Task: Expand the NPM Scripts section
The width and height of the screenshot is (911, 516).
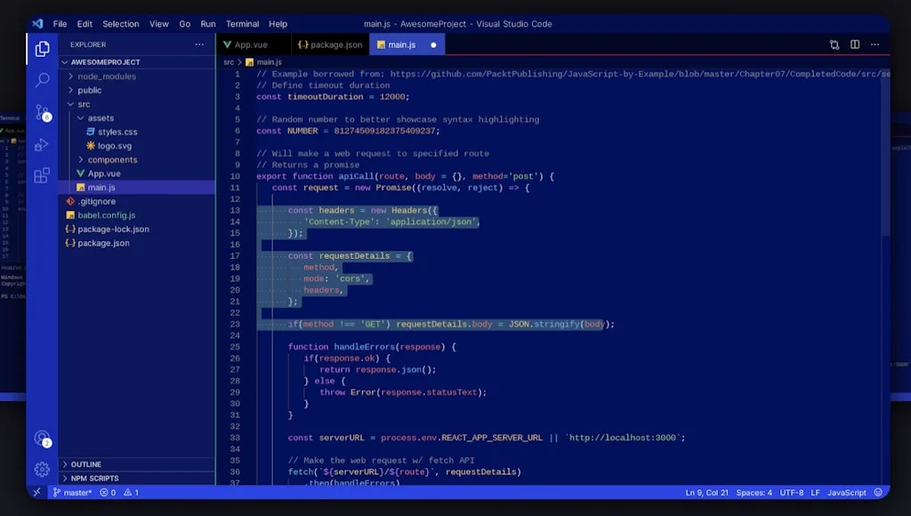Action: 93,478
